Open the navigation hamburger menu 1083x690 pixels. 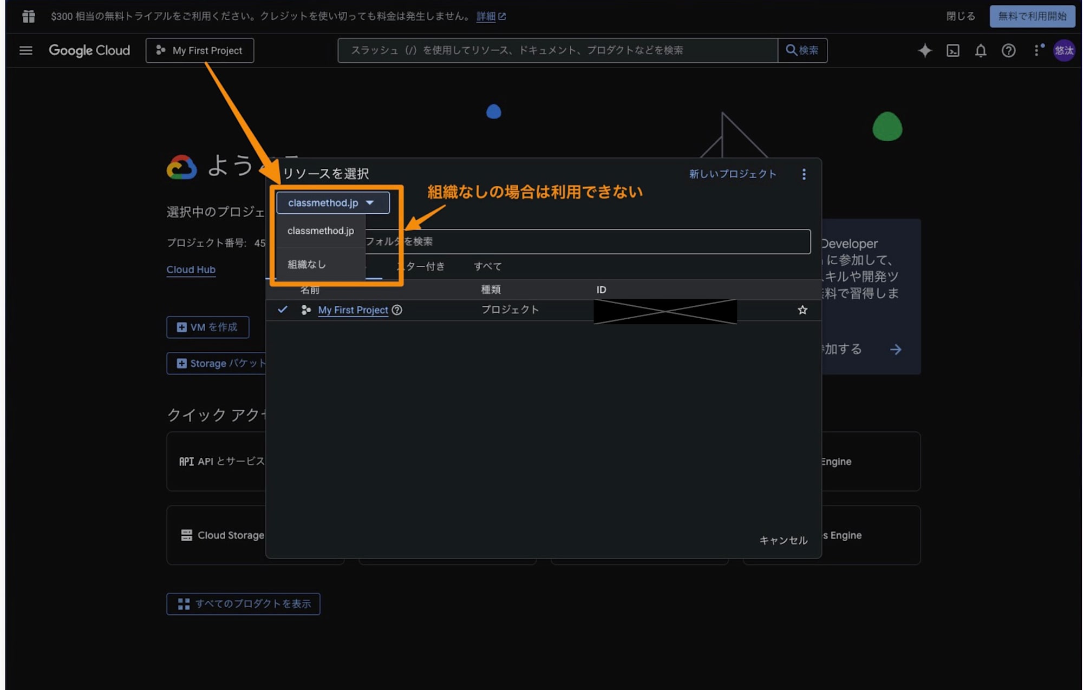pos(25,50)
